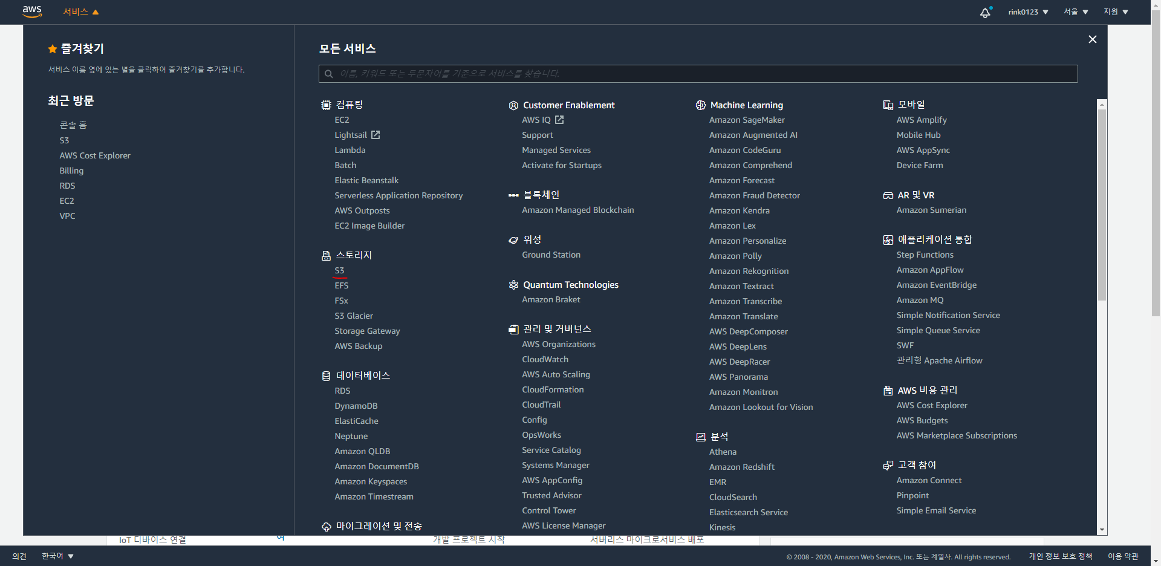Close the services panel with X

pyautogui.click(x=1092, y=39)
